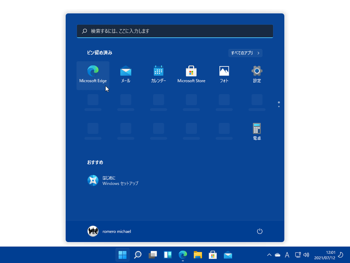Screen dimensions: 350x263
Task: Click the すべてのアプリ button
Action: [x=245, y=53]
